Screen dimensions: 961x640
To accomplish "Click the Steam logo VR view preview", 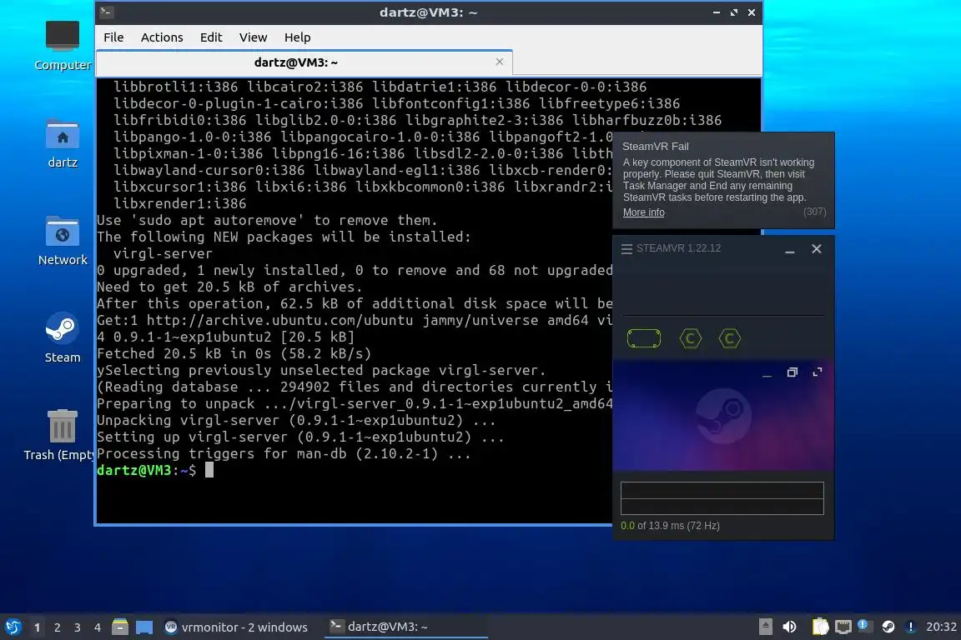I will click(x=723, y=416).
